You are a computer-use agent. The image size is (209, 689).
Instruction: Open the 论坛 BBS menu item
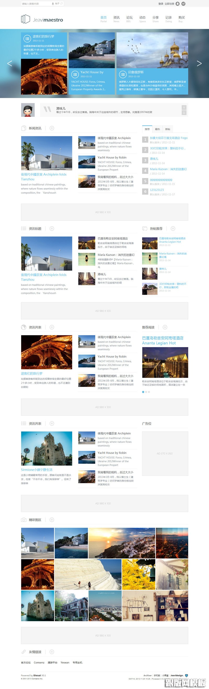(129, 19)
